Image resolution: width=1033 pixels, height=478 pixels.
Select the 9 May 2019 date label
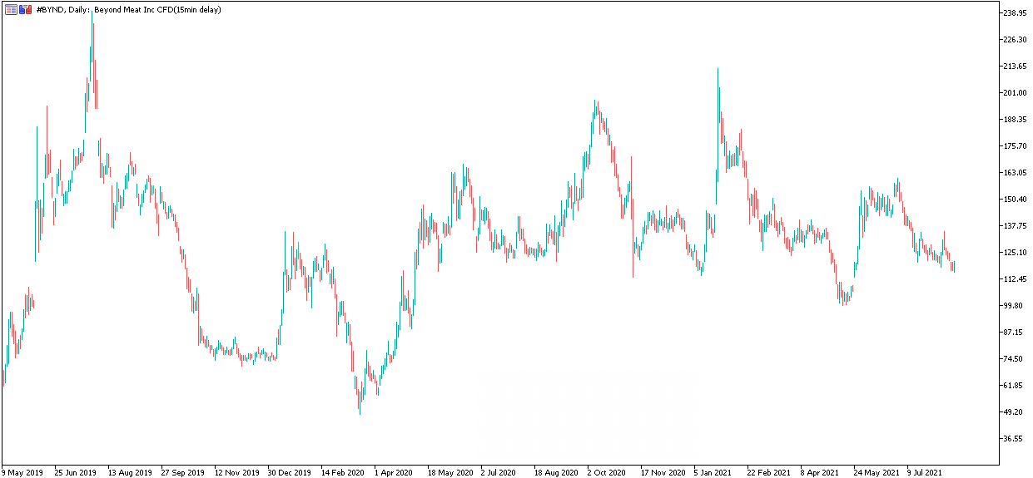(x=22, y=472)
